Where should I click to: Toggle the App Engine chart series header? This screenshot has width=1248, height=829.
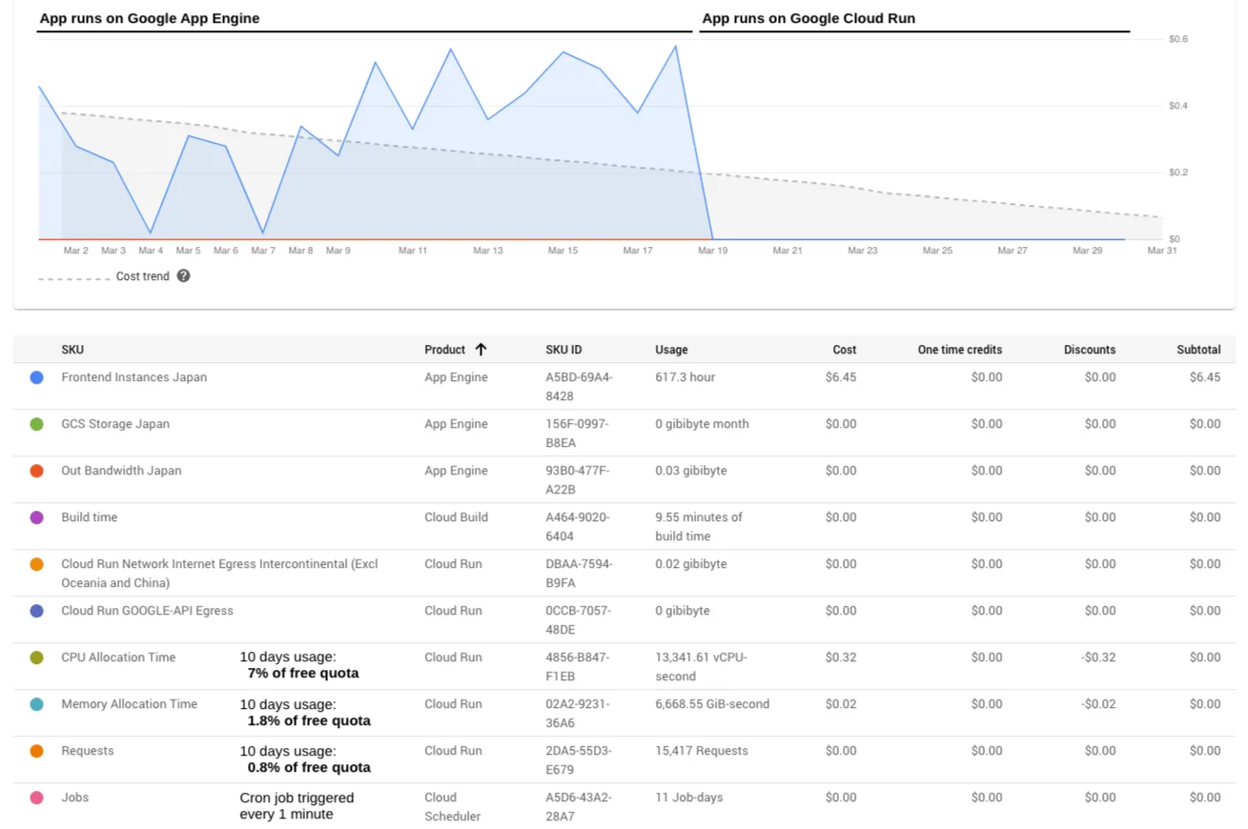click(149, 18)
